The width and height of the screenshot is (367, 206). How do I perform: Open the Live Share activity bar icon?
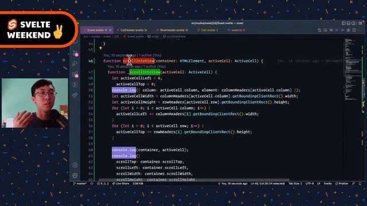click(75, 95)
